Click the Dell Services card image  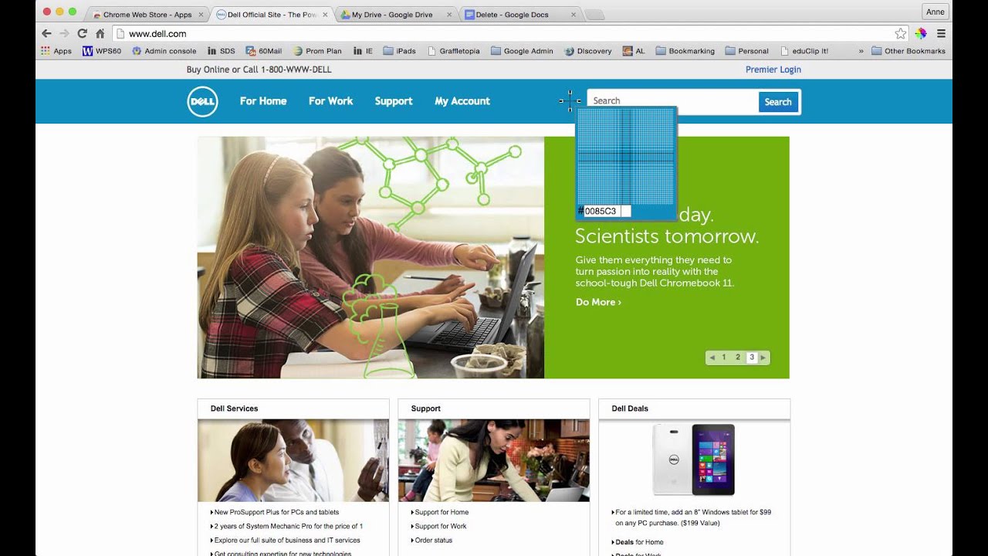(x=293, y=460)
